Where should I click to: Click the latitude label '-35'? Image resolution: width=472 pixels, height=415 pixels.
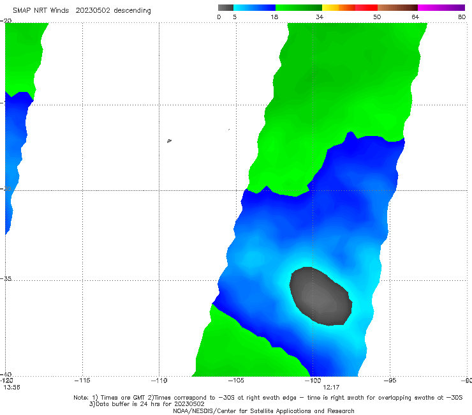(x=6, y=279)
